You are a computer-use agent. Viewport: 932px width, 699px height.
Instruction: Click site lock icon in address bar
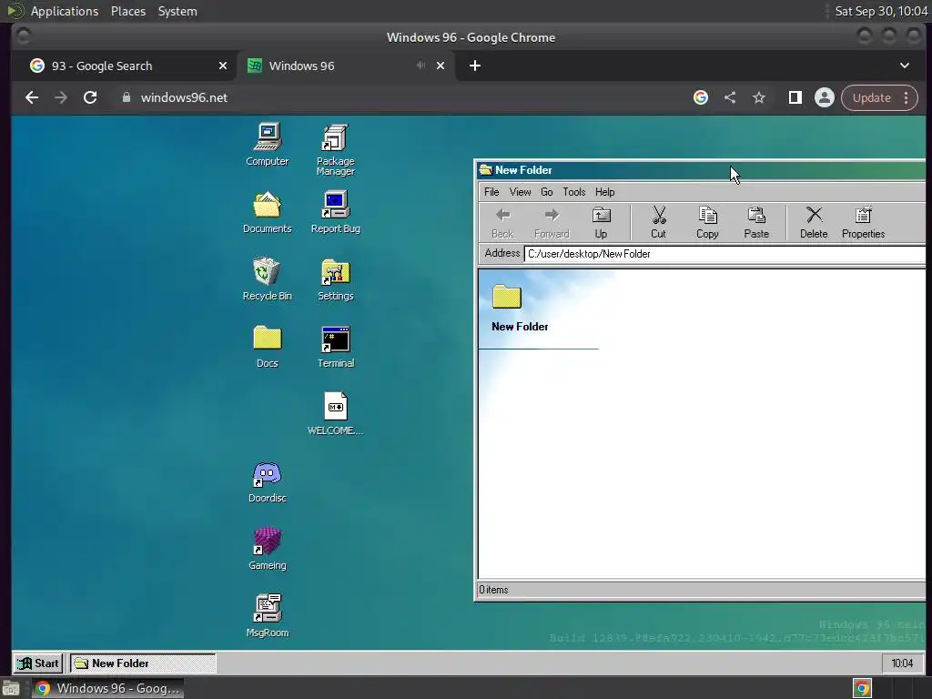pyautogui.click(x=126, y=97)
